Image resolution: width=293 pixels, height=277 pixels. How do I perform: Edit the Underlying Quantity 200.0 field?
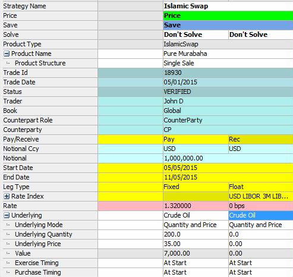pos(196,234)
